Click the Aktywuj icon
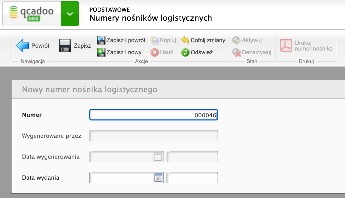The width and height of the screenshot is (345, 198). click(x=236, y=40)
